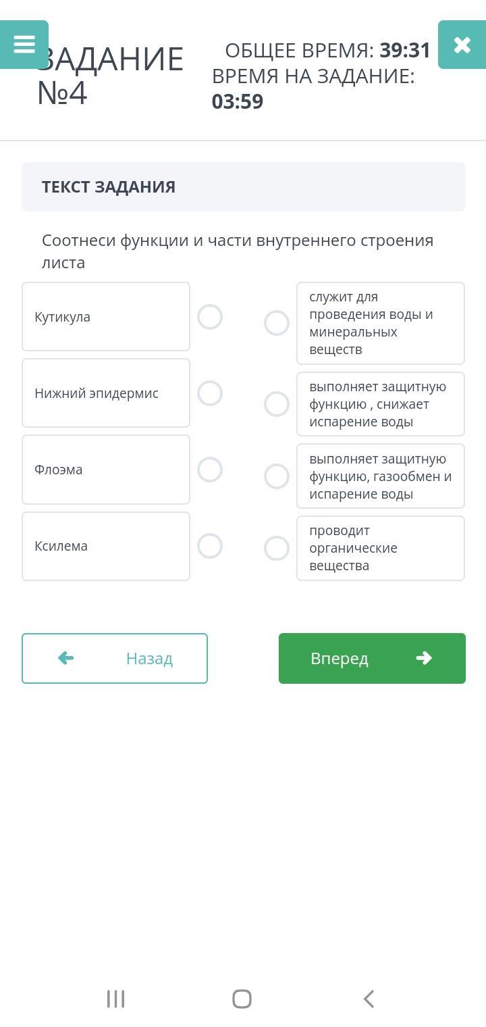Close the test with X icon
The height and width of the screenshot is (1027, 486).
point(462,45)
